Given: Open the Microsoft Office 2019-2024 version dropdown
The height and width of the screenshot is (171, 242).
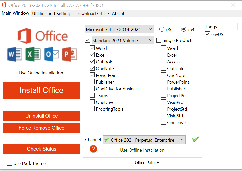Looking at the screenshot, I should [x=119, y=29].
